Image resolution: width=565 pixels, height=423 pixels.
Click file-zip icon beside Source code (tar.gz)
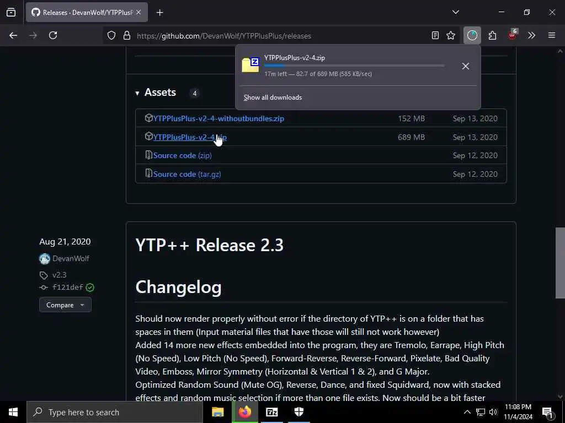tap(148, 173)
